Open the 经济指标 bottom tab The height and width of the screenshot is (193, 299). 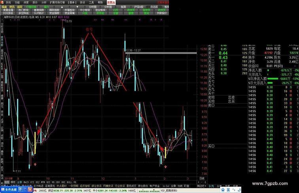click(85, 186)
